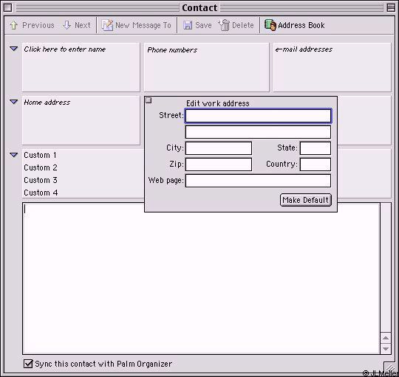Click the Make Default button
399x377 pixels.
[306, 200]
